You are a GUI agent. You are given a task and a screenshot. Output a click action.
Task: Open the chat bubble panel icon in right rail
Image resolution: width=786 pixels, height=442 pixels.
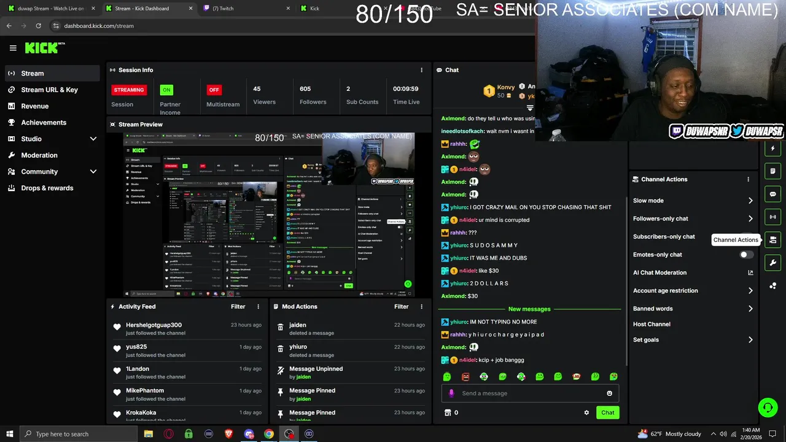(772, 194)
